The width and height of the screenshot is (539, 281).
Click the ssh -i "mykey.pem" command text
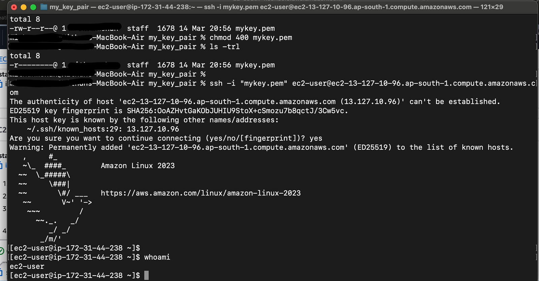tap(249, 83)
